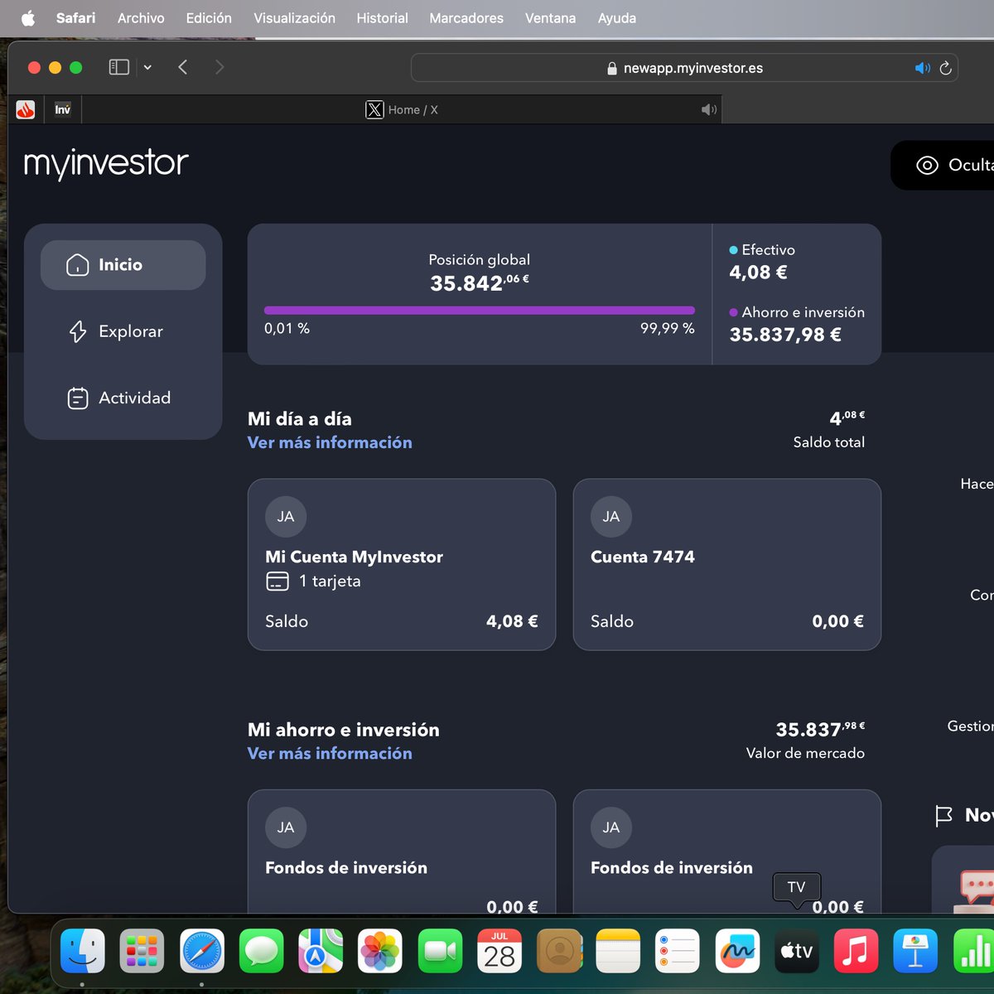Open the first Fondos de inversión card
This screenshot has width=994, height=994.
click(x=402, y=852)
